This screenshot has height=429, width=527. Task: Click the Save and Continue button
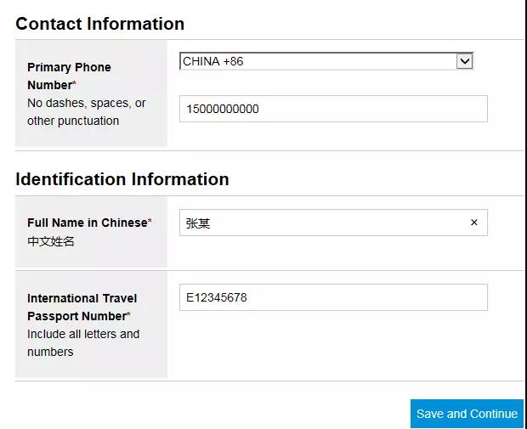click(467, 414)
